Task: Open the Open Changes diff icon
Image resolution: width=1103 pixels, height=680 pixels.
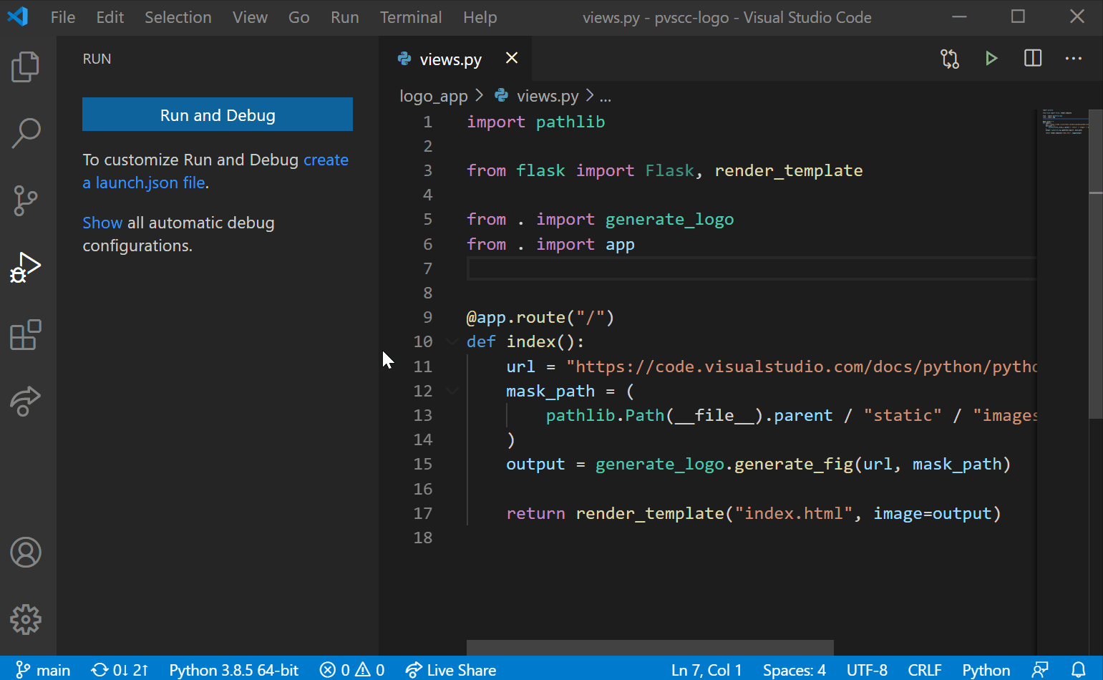Action: [950, 58]
